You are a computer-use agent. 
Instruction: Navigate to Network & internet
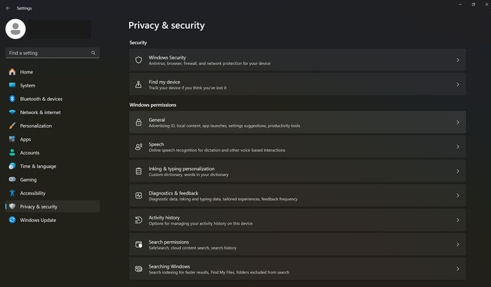[40, 112]
